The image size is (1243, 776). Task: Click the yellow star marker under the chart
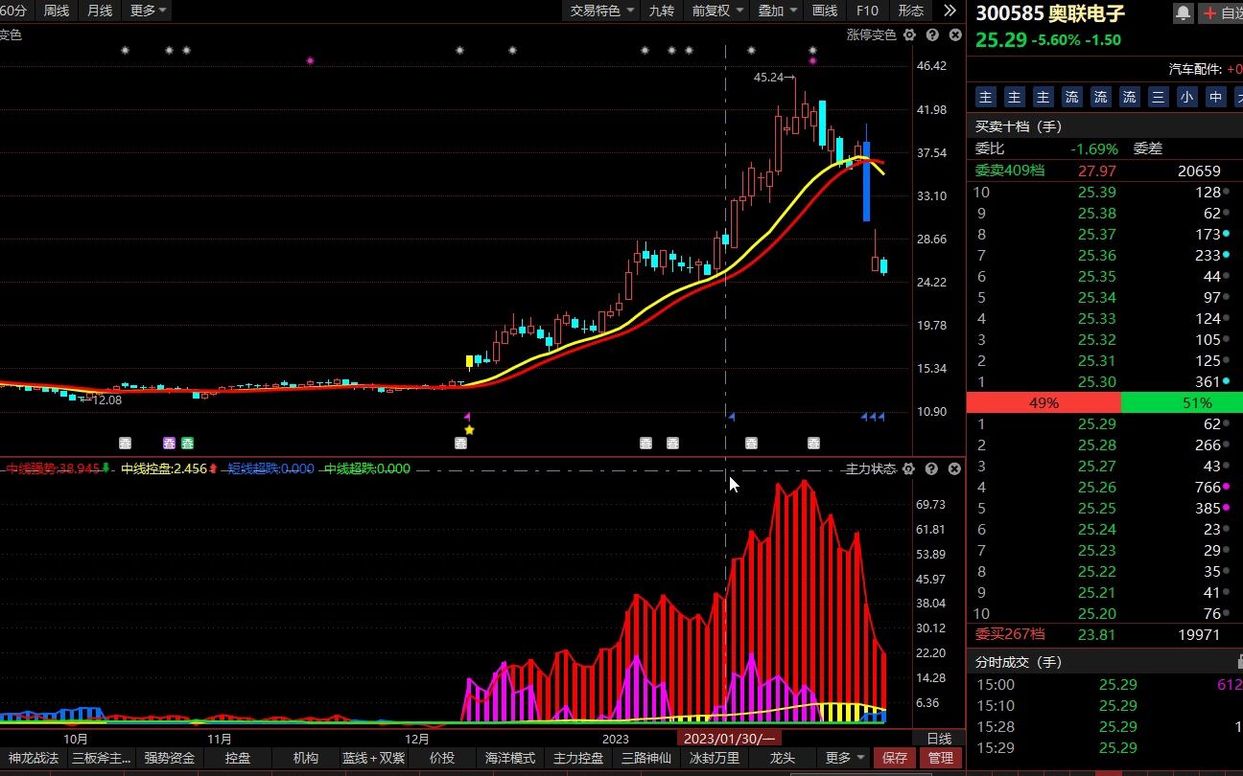coord(469,430)
